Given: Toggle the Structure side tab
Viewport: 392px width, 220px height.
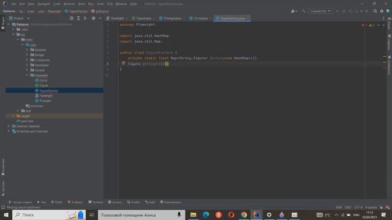Looking at the screenshot, I should point(2,188).
